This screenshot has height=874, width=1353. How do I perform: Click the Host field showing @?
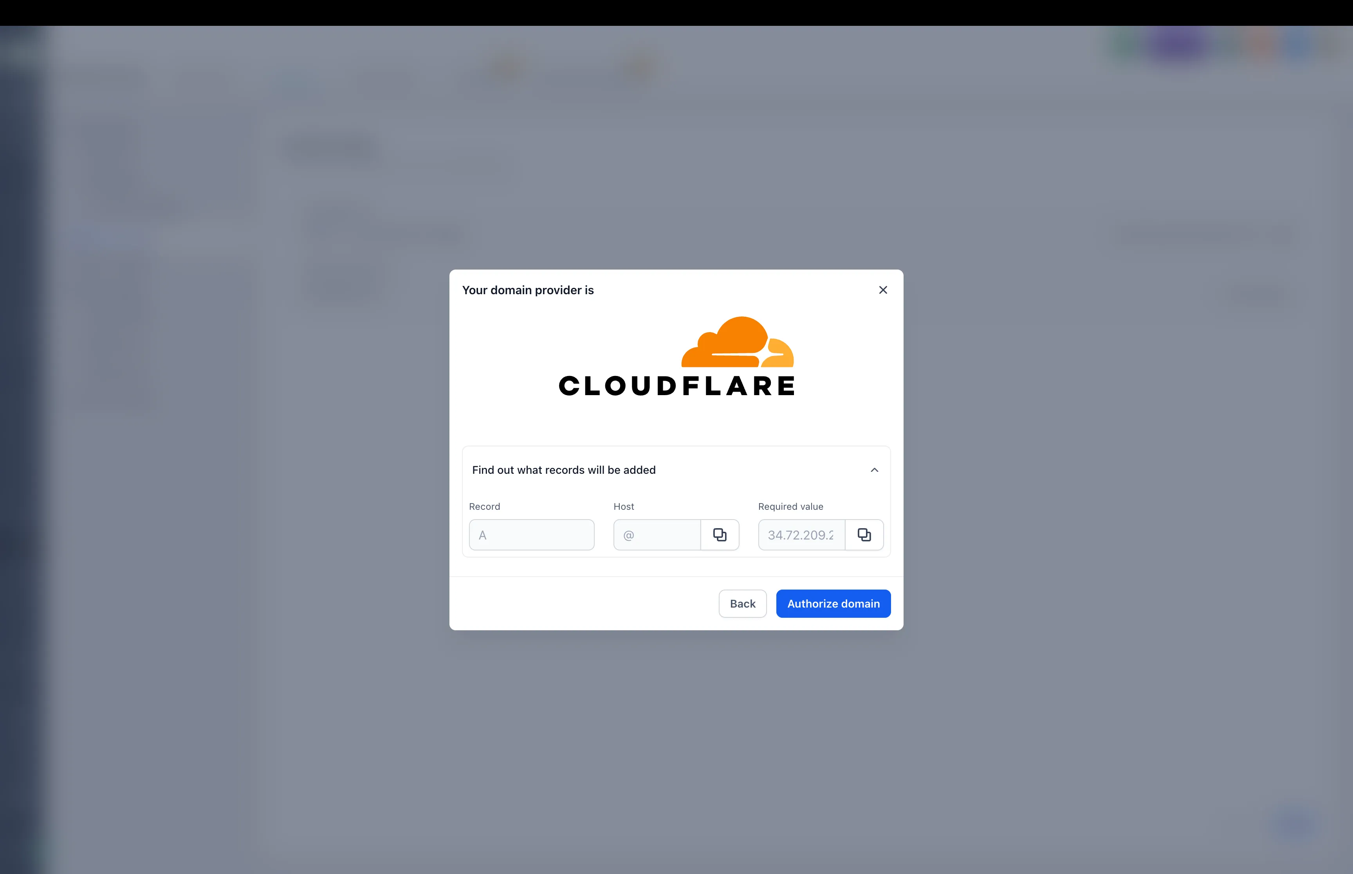pos(657,535)
